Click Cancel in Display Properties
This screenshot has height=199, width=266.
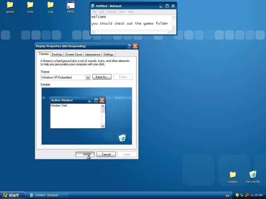click(x=106, y=154)
